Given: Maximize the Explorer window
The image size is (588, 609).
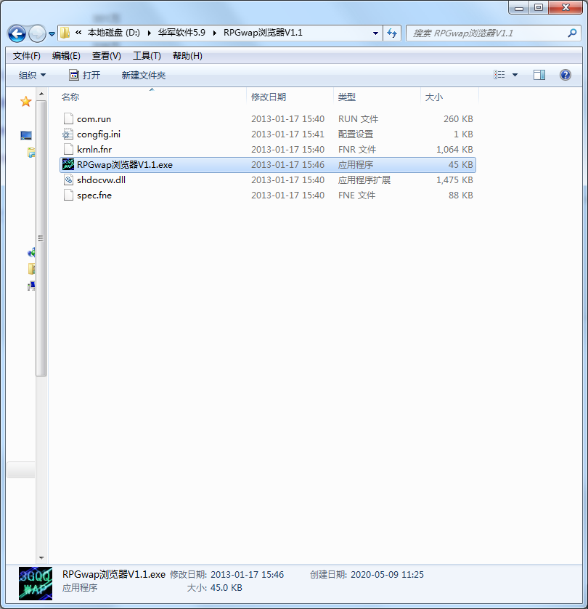Looking at the screenshot, I should [539, 7].
